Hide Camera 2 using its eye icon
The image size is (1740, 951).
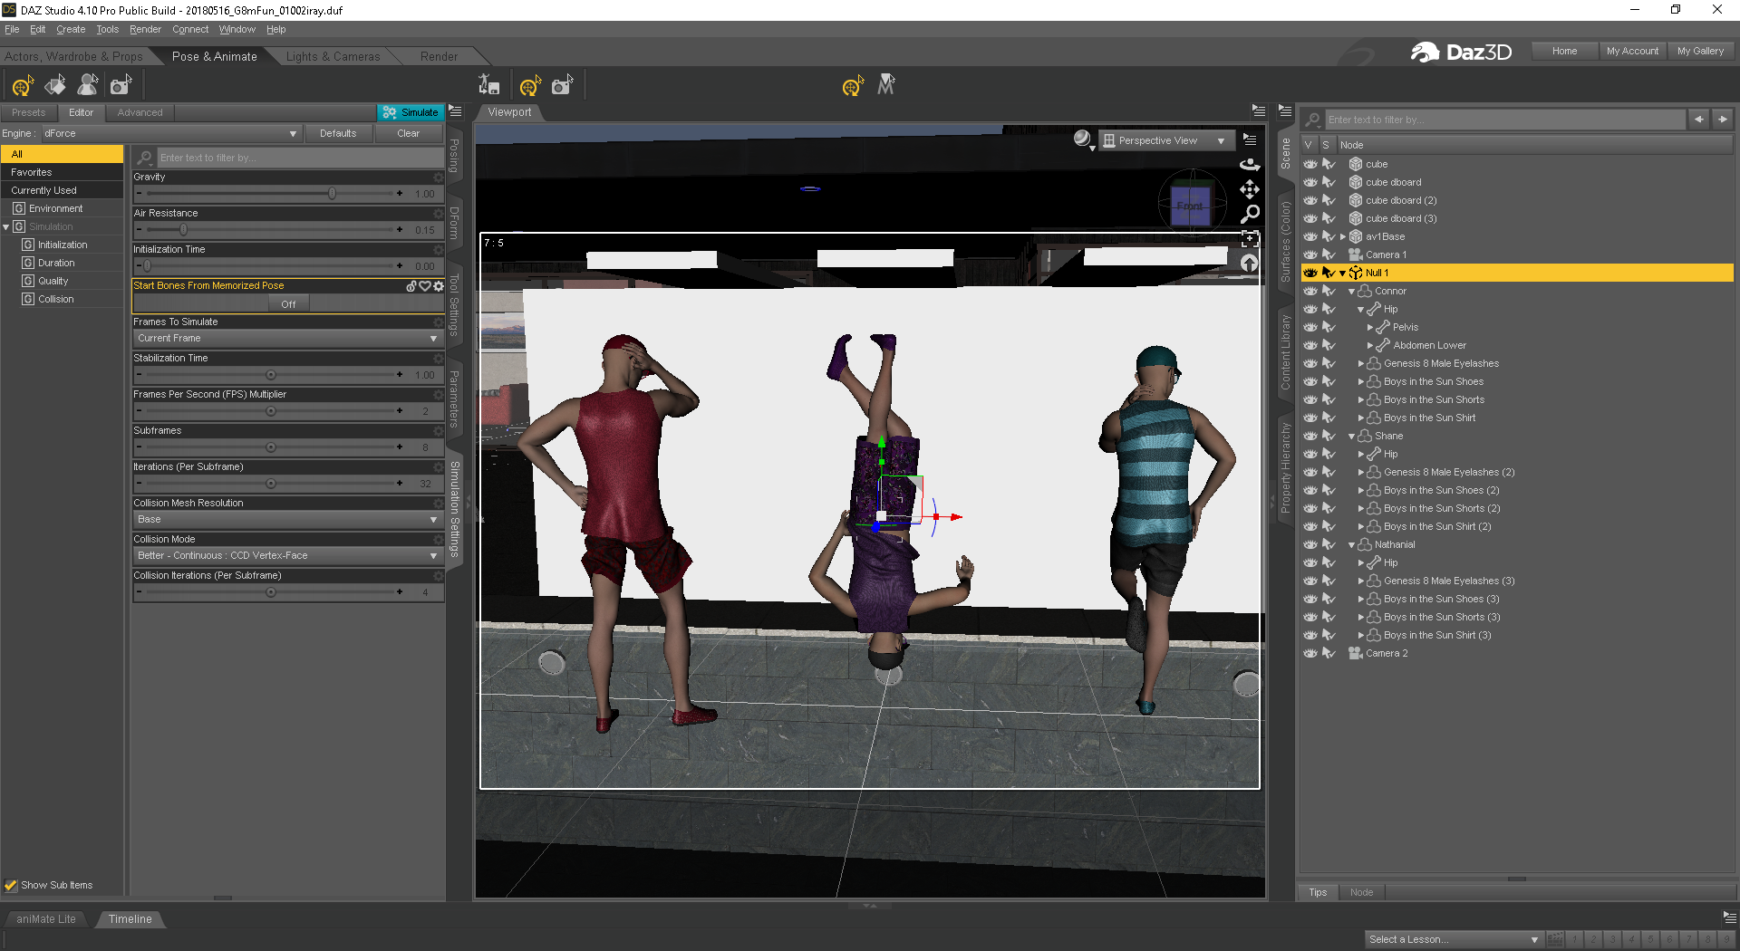click(x=1310, y=653)
